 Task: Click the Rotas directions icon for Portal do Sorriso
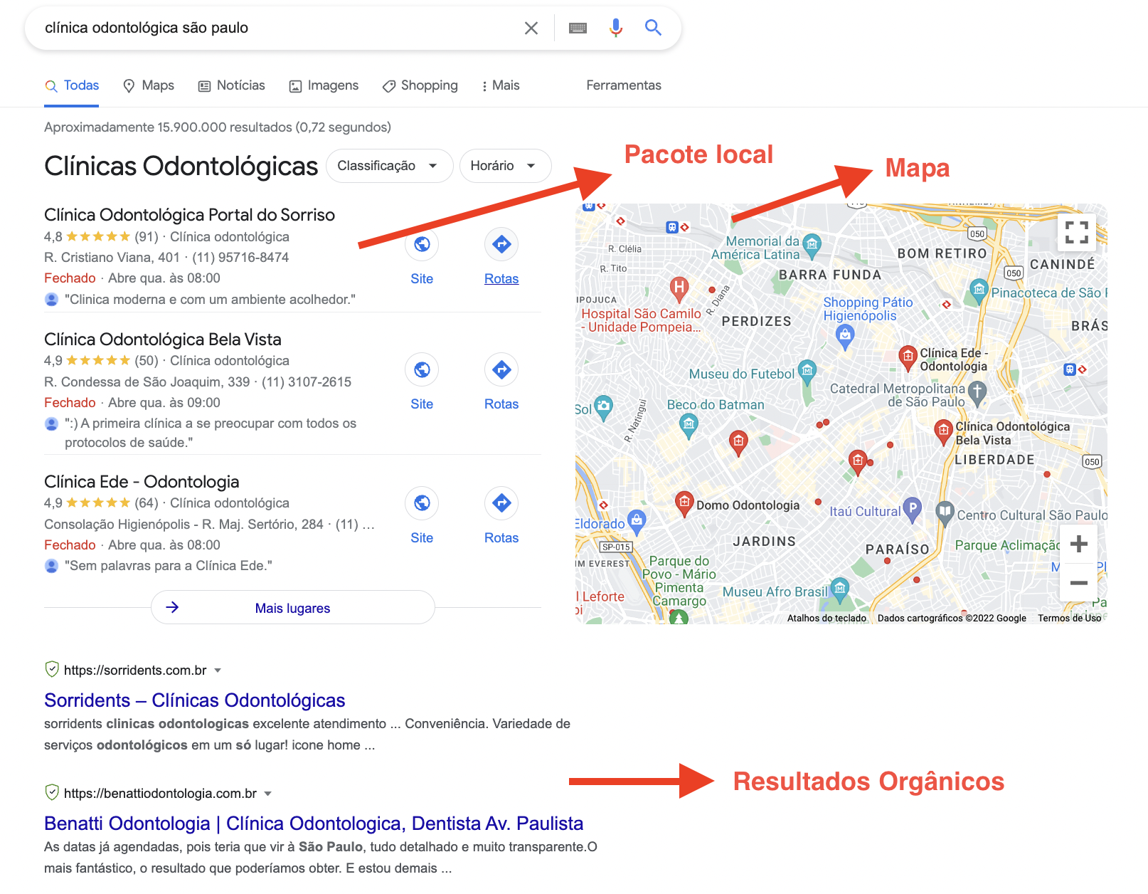click(x=501, y=244)
